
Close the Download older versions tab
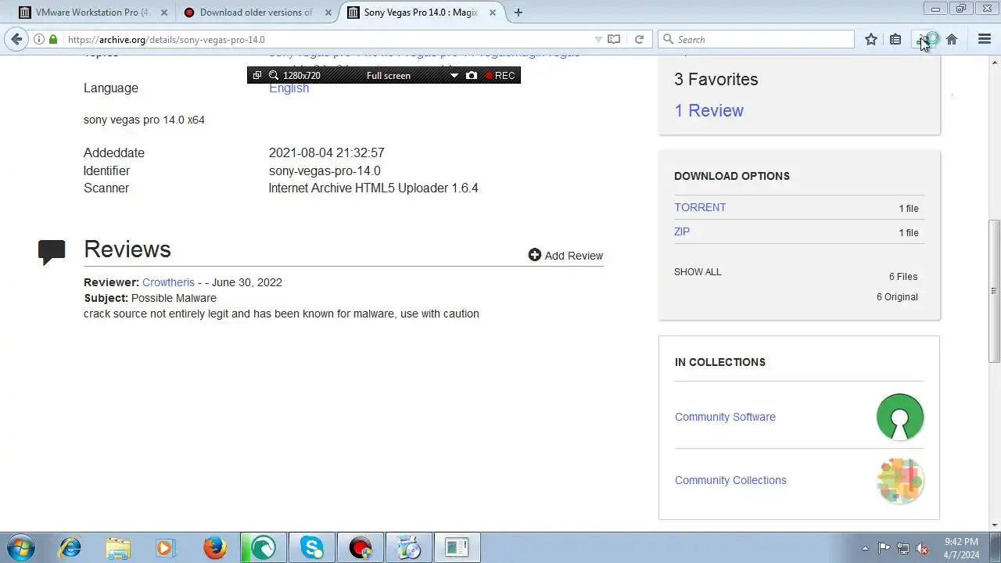point(328,13)
